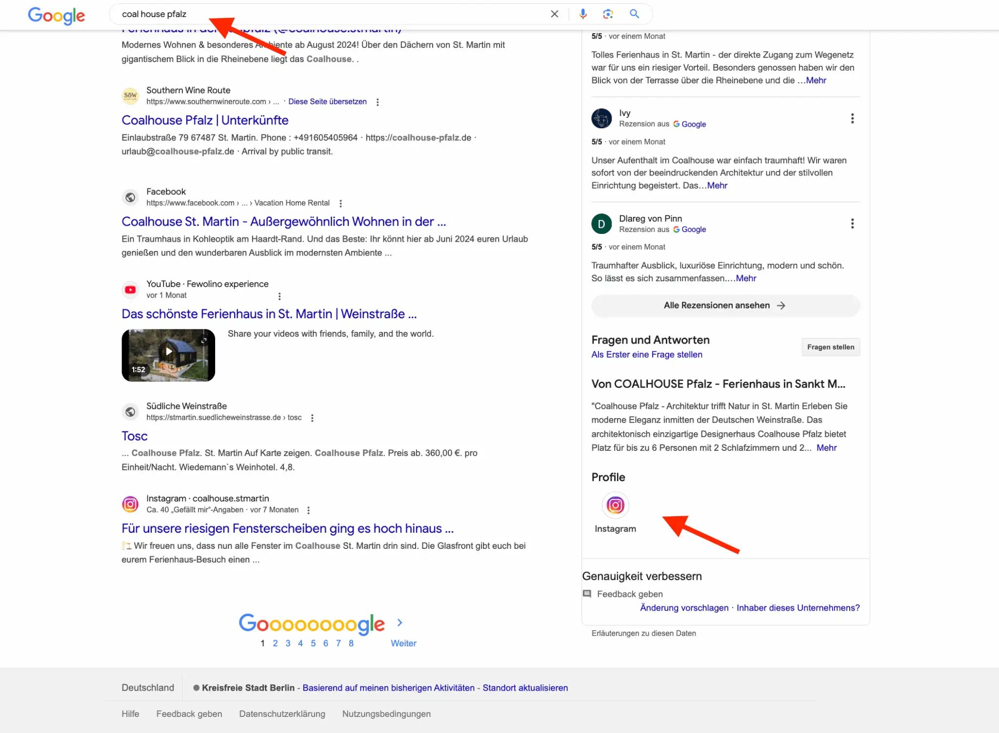Image resolution: width=999 pixels, height=733 pixels.
Task: Open three-dot menu for Instagram coalhouse.stmartin result
Action: tap(308, 510)
